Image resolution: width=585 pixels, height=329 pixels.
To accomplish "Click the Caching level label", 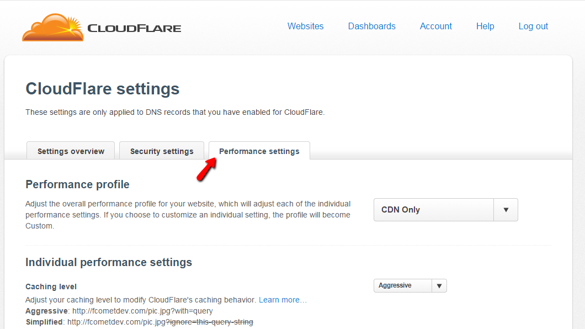I will (x=51, y=286).
